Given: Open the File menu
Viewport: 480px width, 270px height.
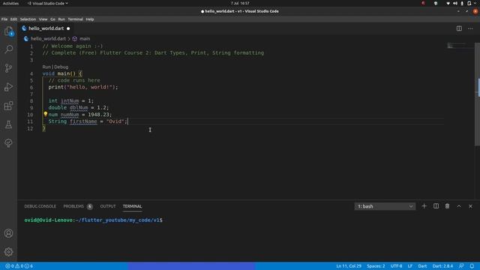Looking at the screenshot, I should 4,19.
